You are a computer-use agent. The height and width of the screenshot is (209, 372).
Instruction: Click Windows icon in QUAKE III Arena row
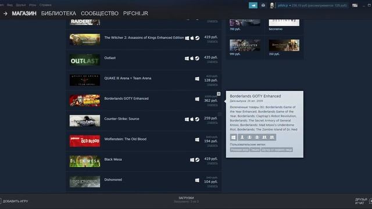(x=197, y=79)
